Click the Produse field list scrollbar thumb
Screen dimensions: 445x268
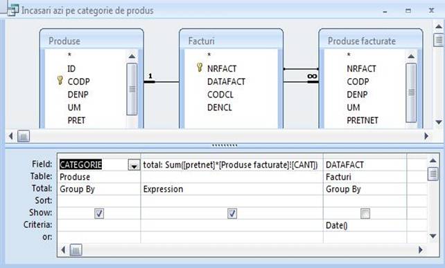coord(132,89)
